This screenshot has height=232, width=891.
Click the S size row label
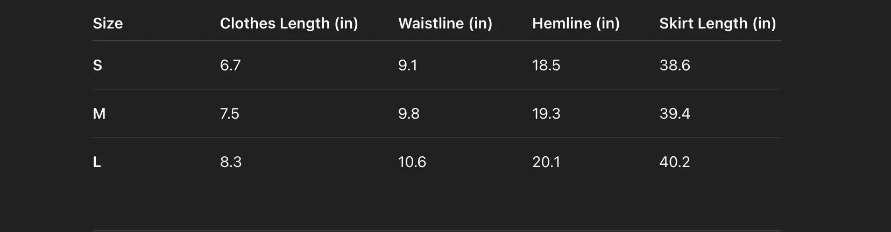tap(97, 66)
